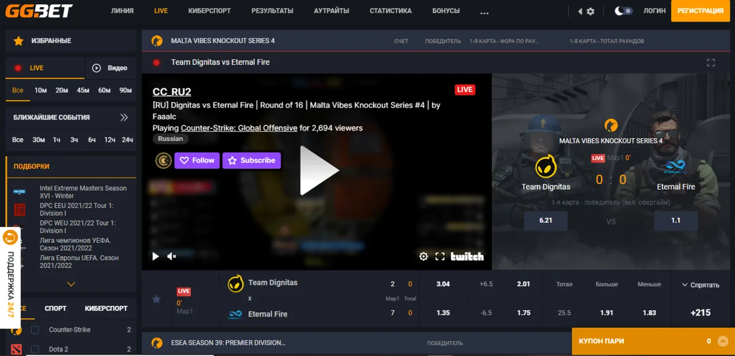This screenshot has height=356, width=735.
Task: Select the Видео tab
Action: 110,68
